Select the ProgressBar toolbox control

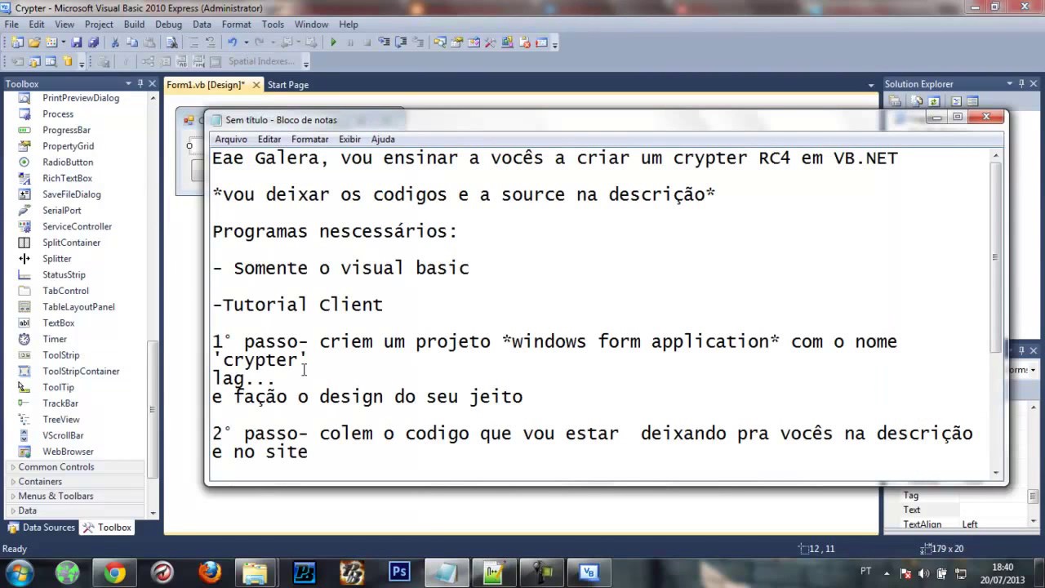66,130
